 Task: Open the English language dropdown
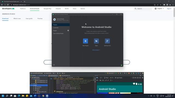pos(159,8)
